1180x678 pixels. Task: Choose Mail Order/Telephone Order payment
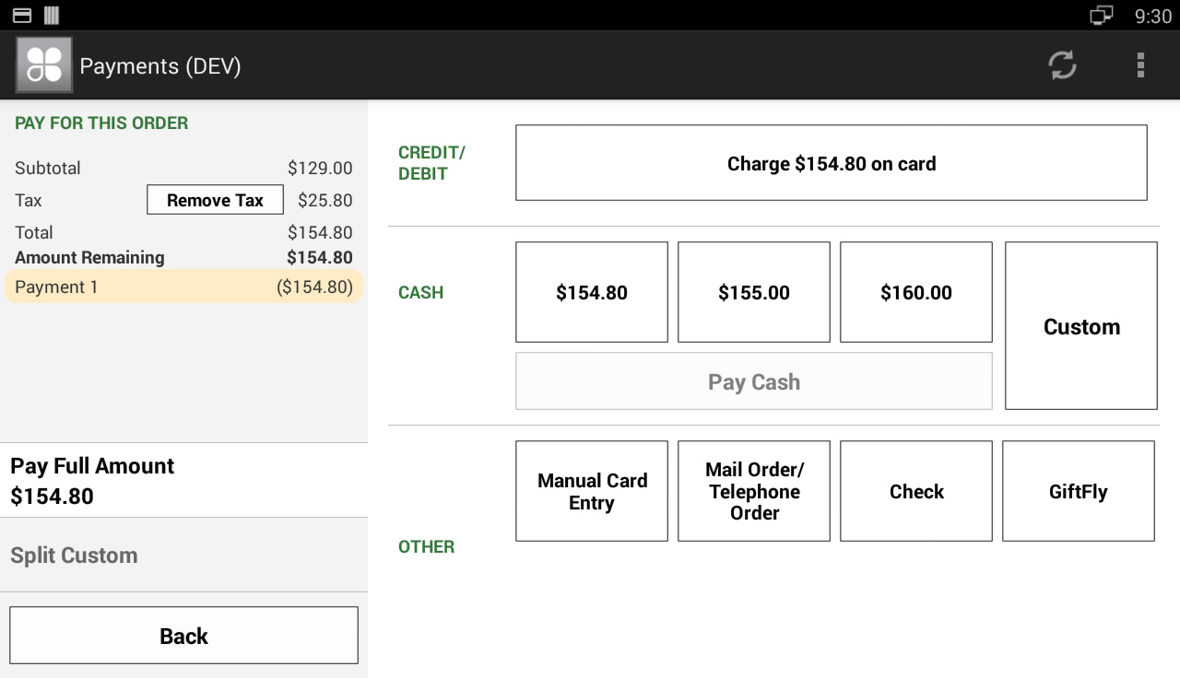tap(754, 491)
